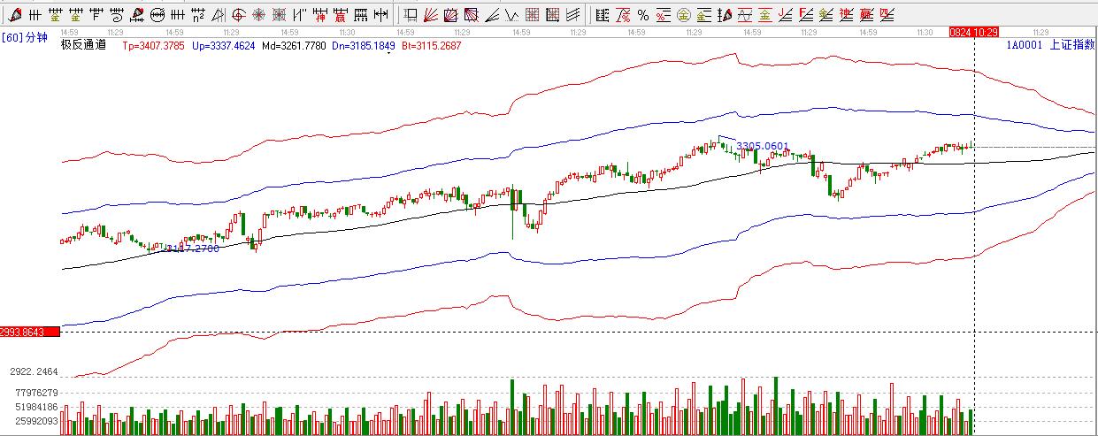Open the [60]分钟 period selector
Image resolution: width=1098 pixels, height=436 pixels.
(25, 38)
